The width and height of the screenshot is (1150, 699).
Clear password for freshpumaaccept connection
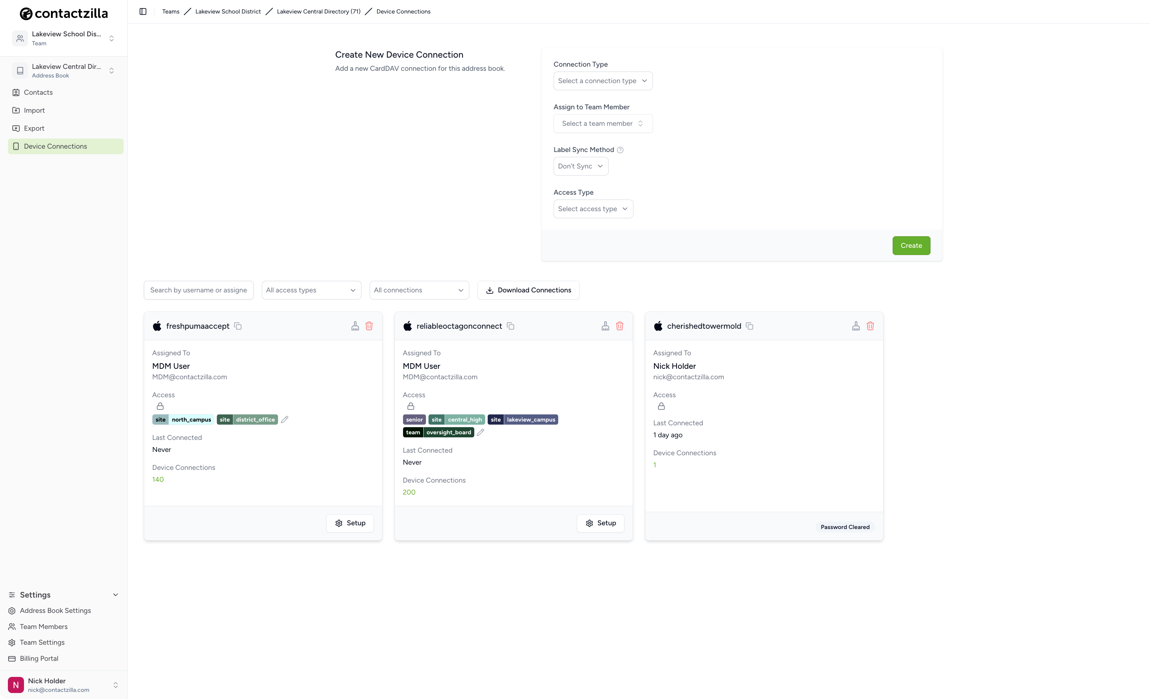pyautogui.click(x=355, y=326)
